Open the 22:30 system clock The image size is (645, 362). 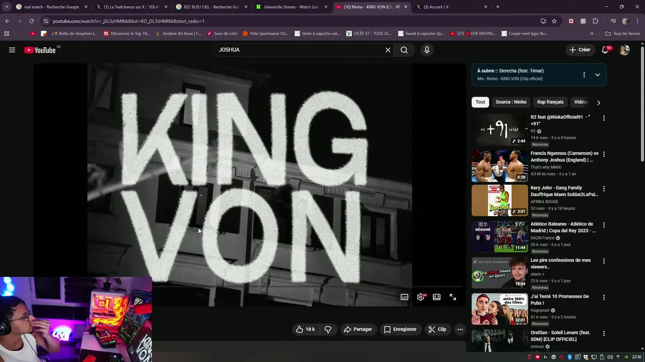pos(637,357)
